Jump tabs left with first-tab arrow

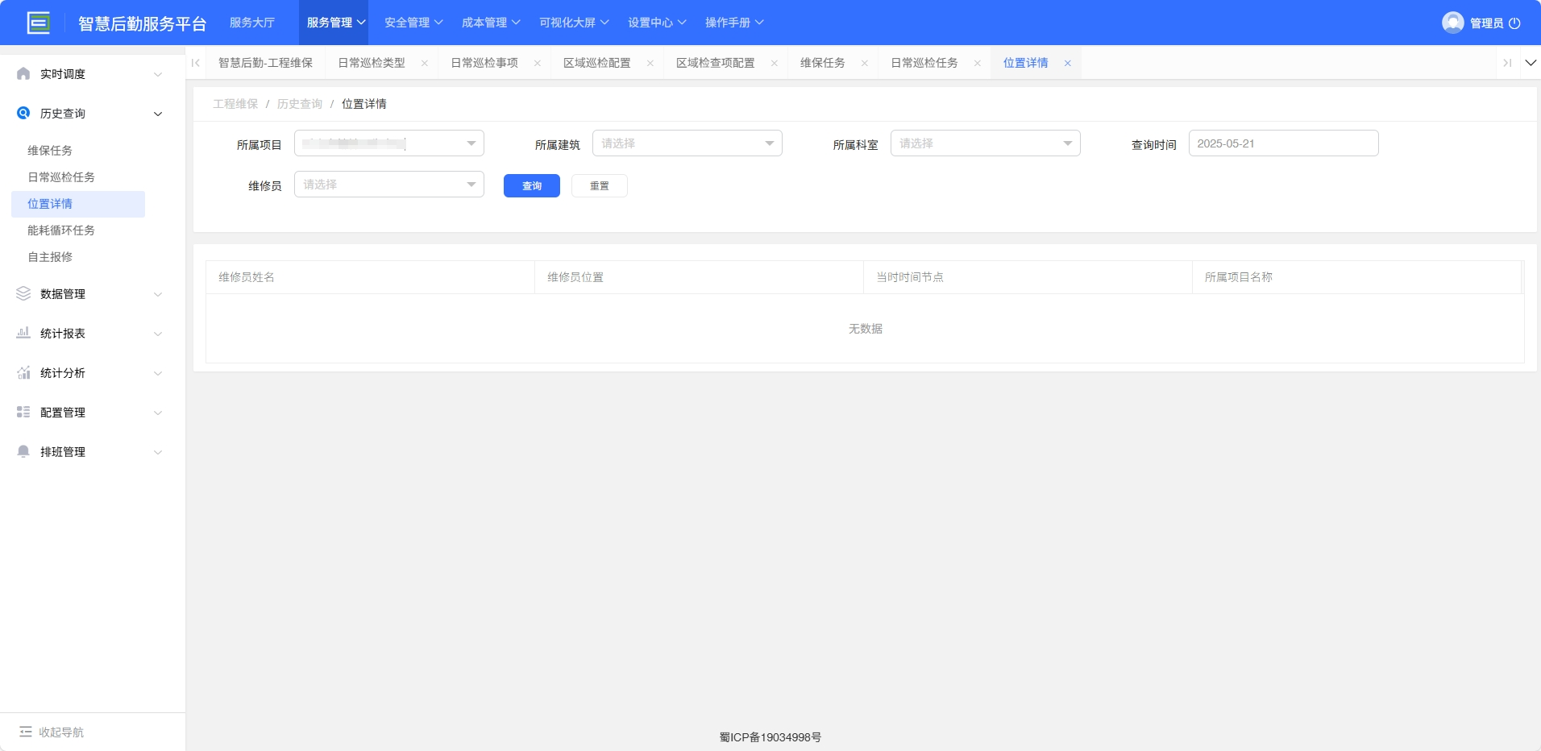pyautogui.click(x=196, y=63)
